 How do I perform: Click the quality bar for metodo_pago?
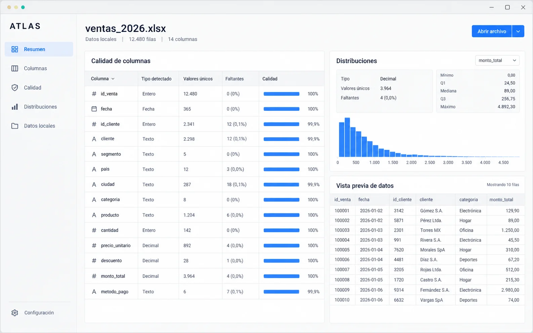click(282, 292)
